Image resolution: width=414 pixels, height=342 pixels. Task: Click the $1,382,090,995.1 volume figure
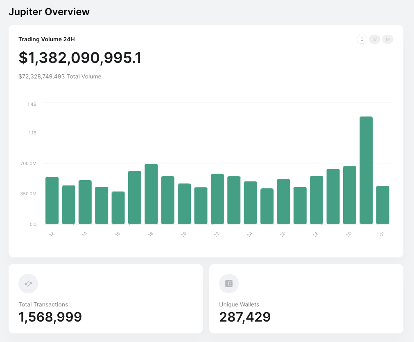pos(80,58)
